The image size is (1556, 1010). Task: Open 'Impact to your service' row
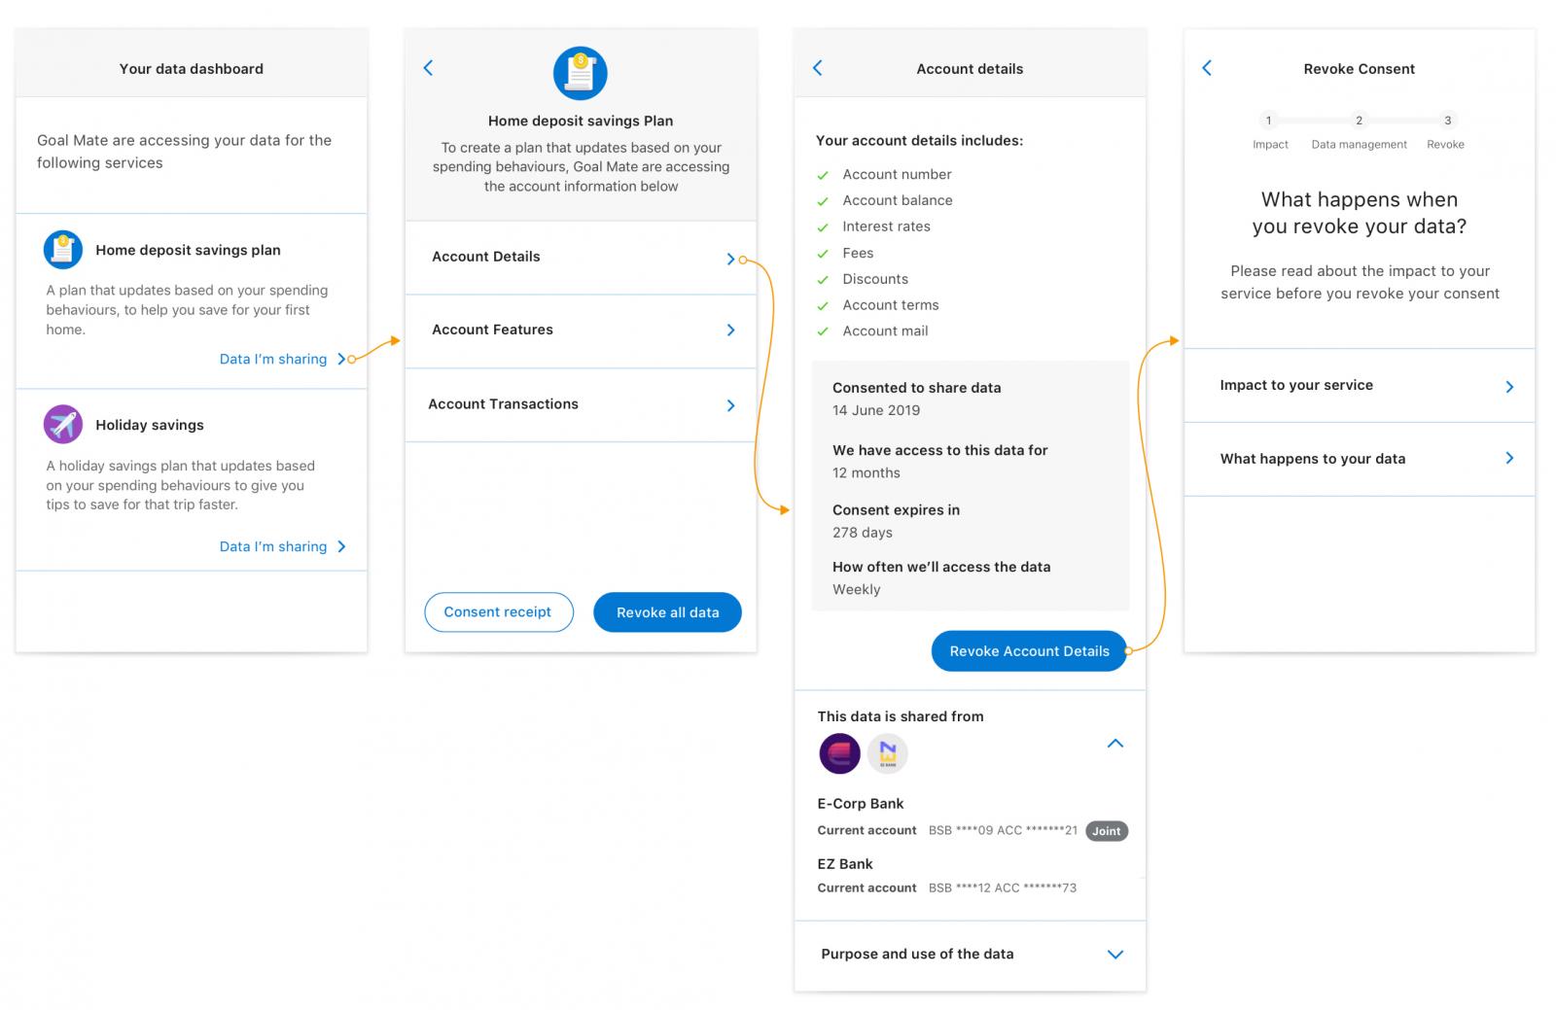pyautogui.click(x=1360, y=386)
